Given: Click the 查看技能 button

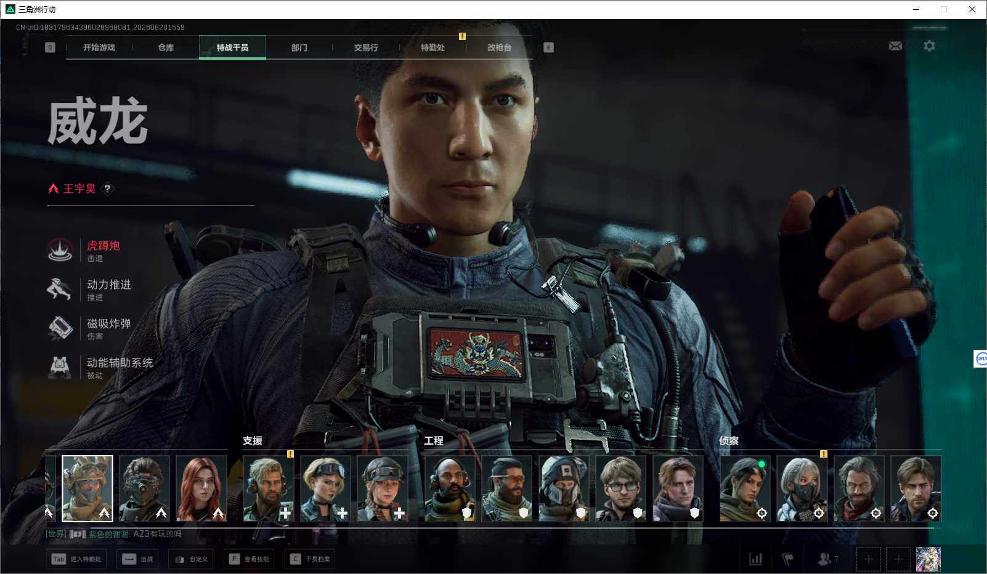Looking at the screenshot, I should 249,559.
